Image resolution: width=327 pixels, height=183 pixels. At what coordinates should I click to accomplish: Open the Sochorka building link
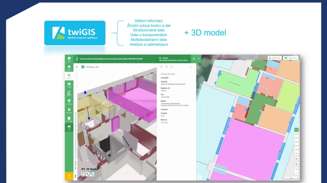[164, 122]
